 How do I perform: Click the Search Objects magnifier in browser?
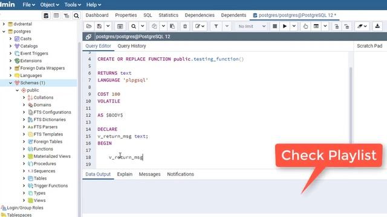77,16
